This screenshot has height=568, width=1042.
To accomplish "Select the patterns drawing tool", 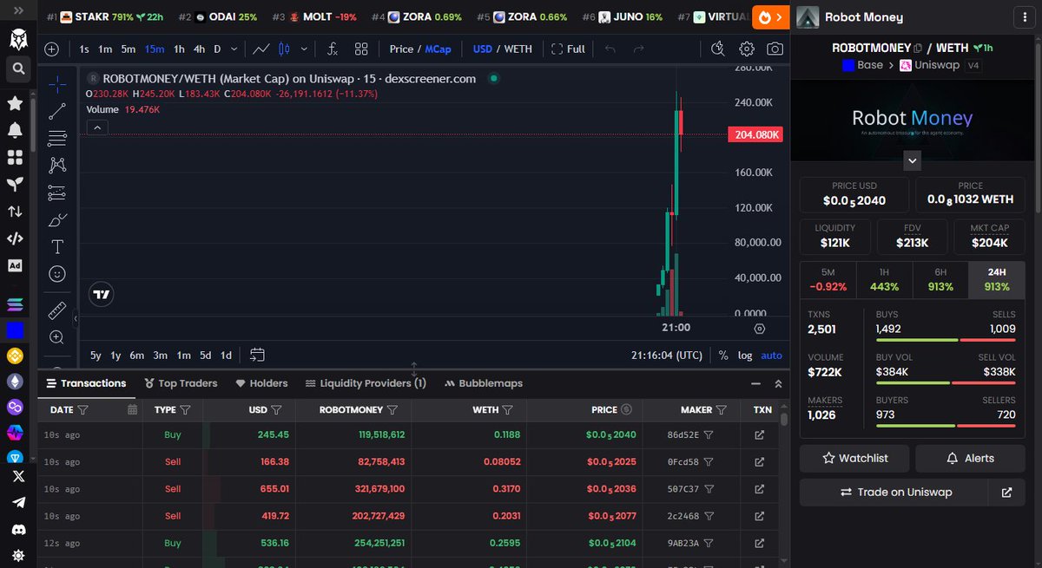I will coord(57,165).
